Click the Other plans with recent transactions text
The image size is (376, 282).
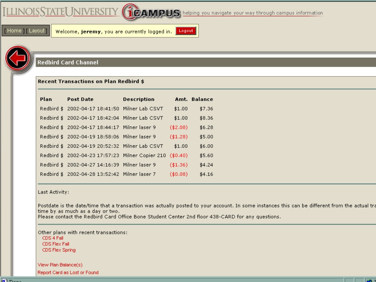tap(83, 232)
